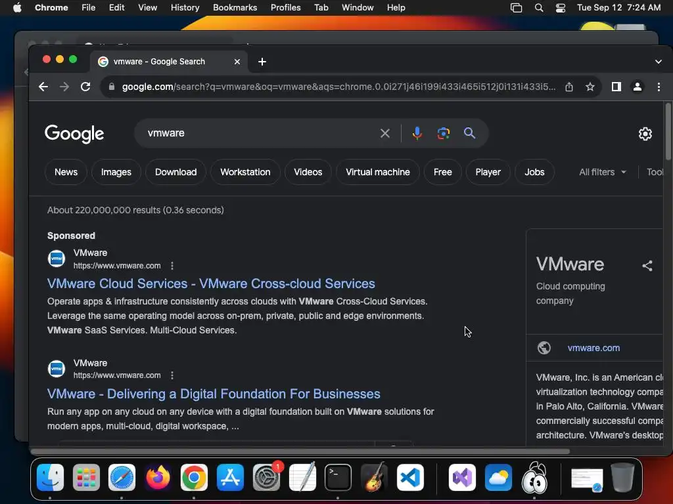The height and width of the screenshot is (504, 673).
Task: Filter results by News
Action: (66, 173)
